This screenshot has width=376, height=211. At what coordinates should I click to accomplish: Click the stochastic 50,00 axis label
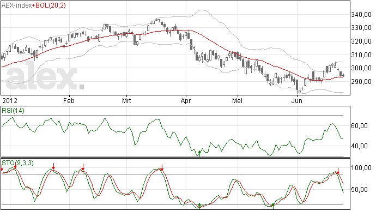pyautogui.click(x=359, y=190)
